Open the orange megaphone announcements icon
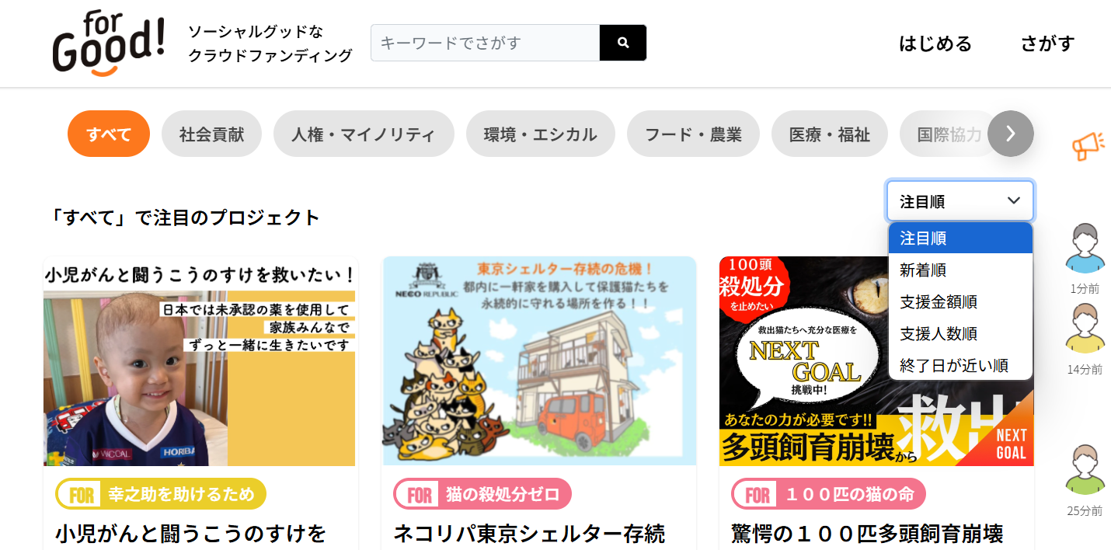The height and width of the screenshot is (550, 1111). click(1088, 145)
